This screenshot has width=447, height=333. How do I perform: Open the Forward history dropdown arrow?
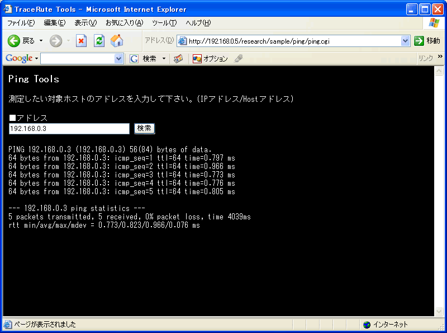point(68,41)
